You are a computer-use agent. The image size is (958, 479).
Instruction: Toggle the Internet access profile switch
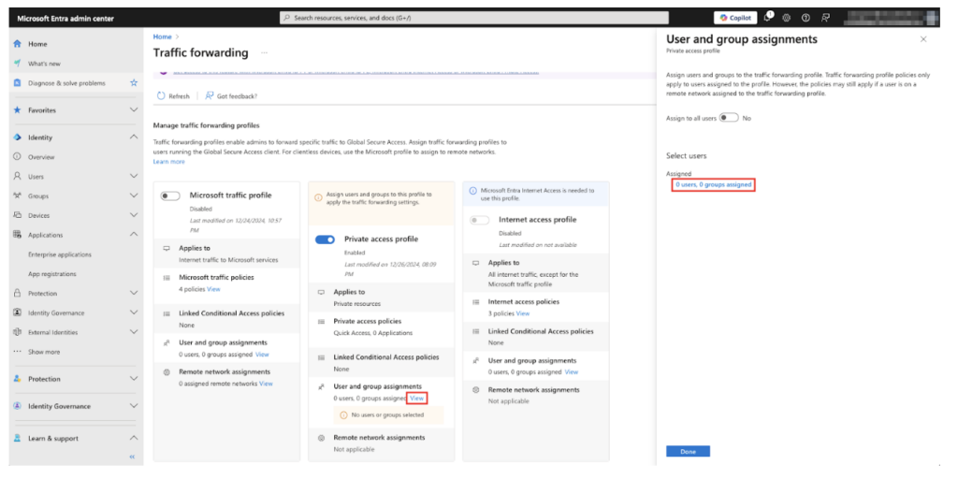(x=480, y=220)
